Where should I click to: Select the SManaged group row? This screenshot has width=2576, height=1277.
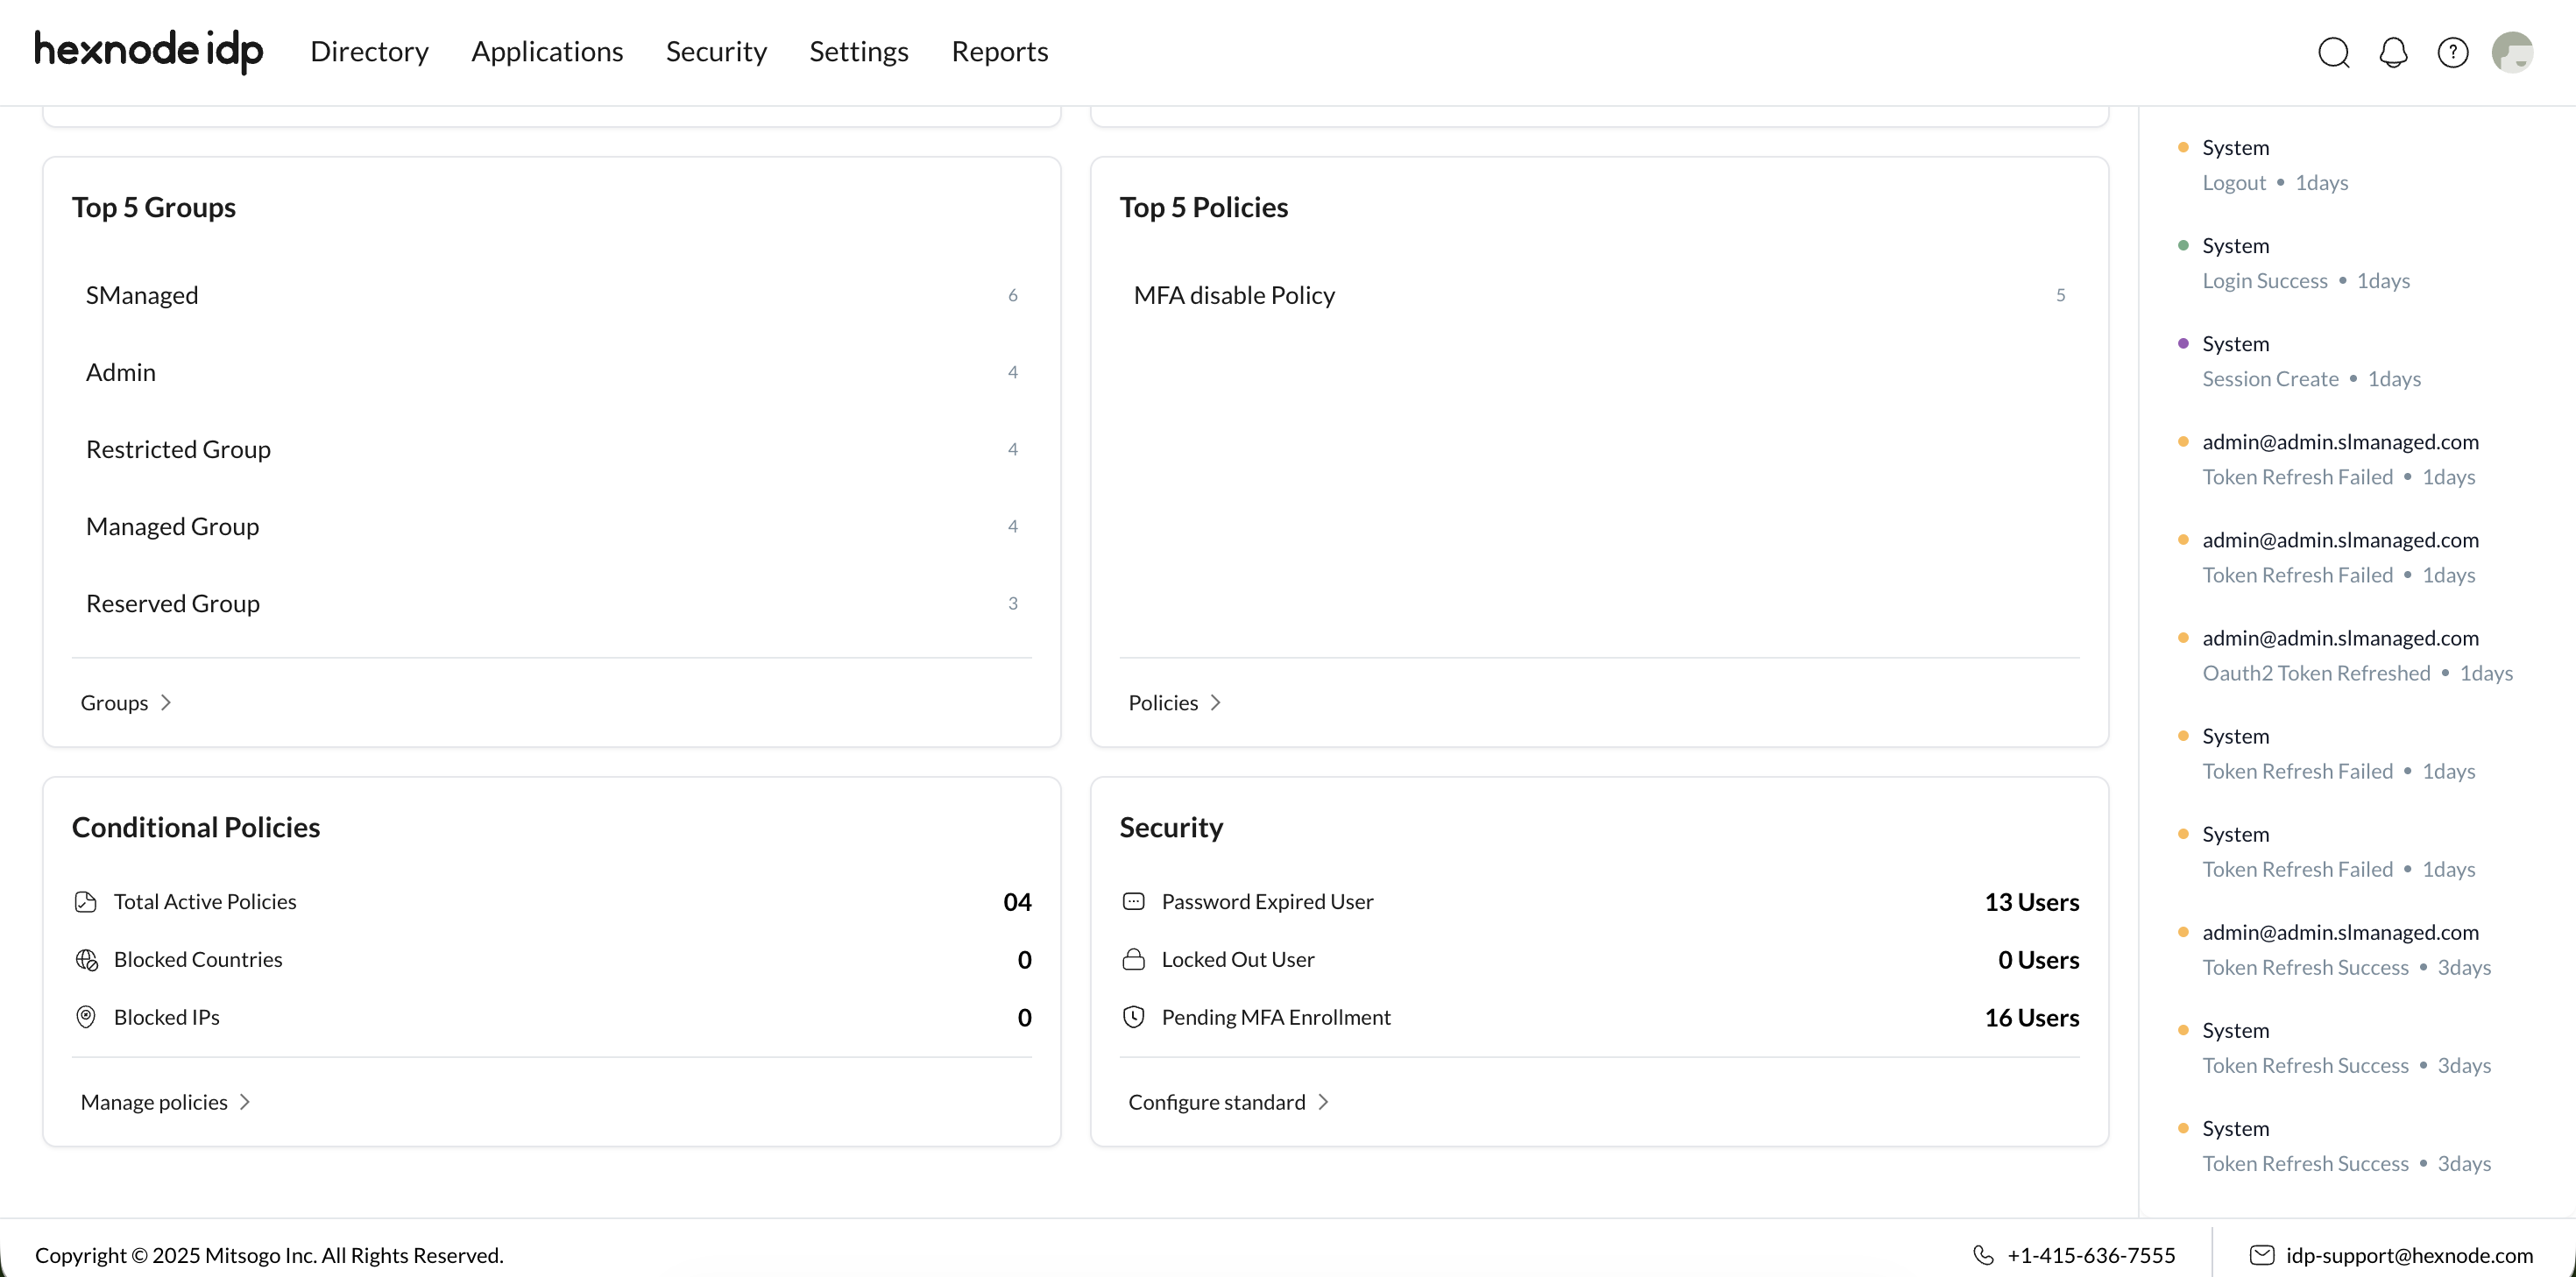551,295
